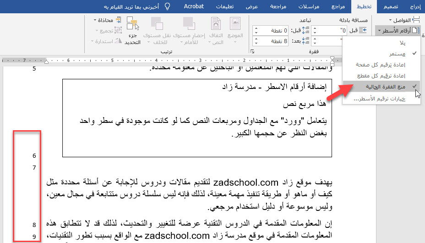Open the تصميم ribbon tab

pyautogui.click(x=391, y=6)
